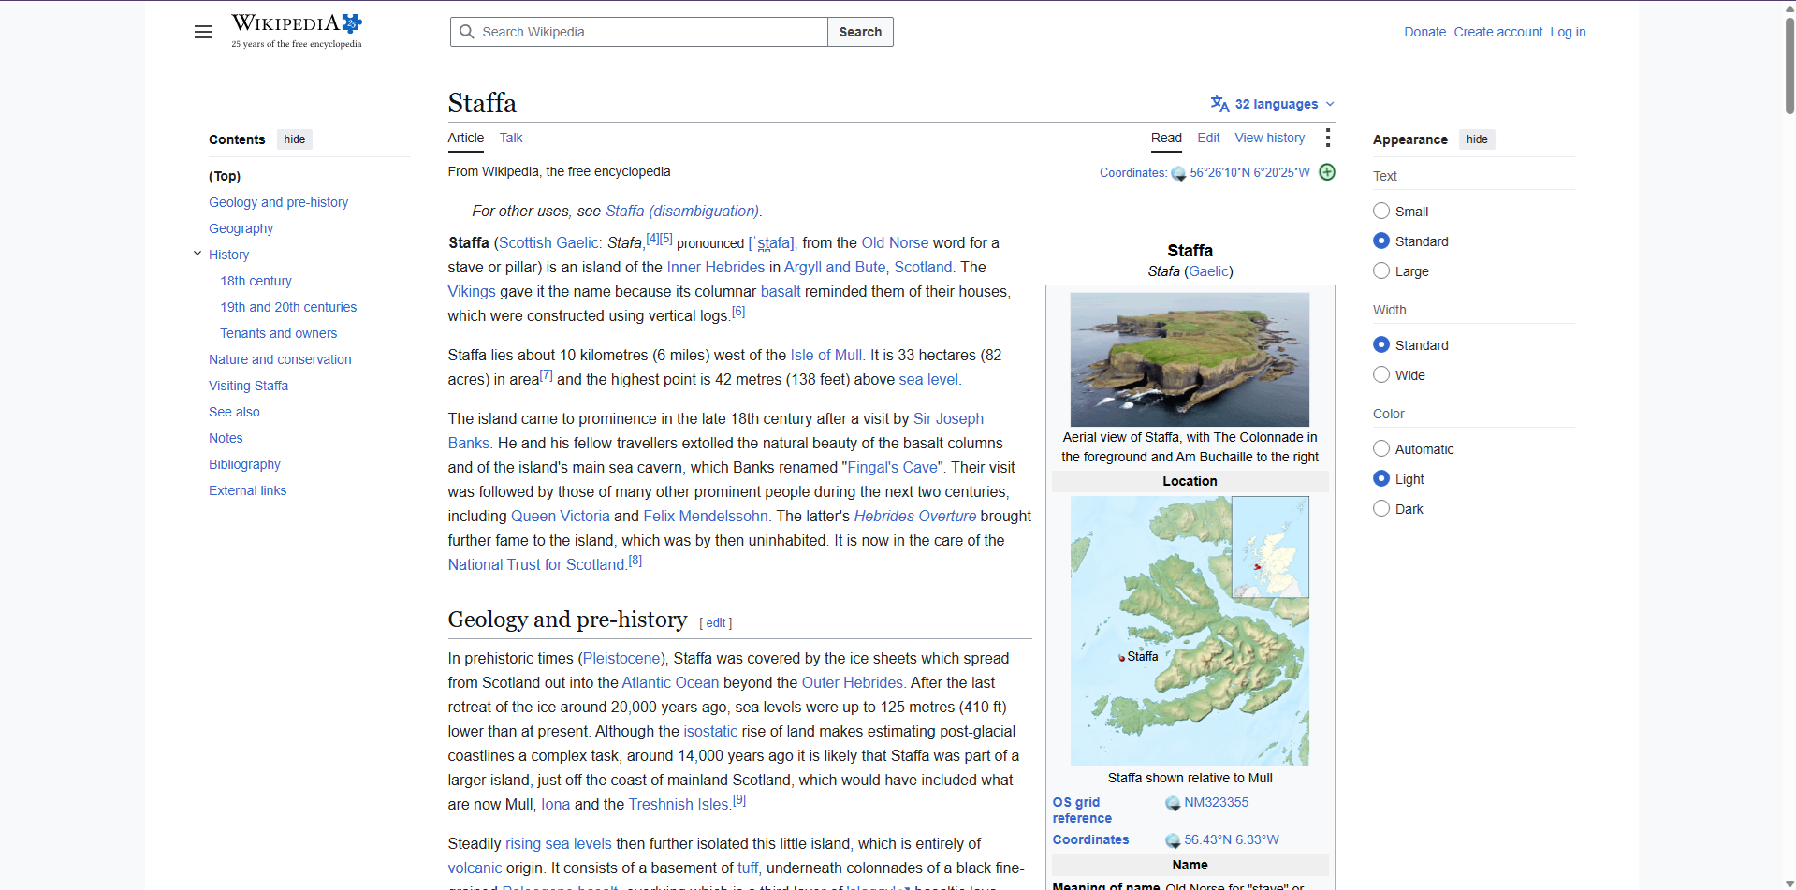
Task: Jump to Bibliography in contents
Action: (245, 464)
